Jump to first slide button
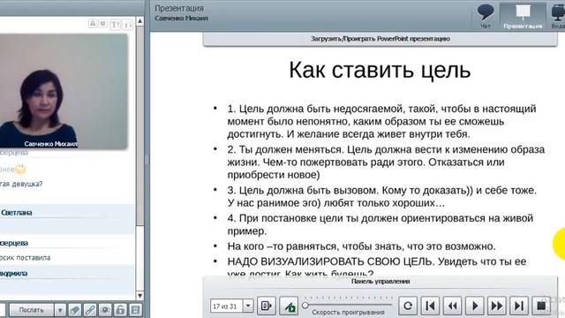The height and width of the screenshot is (318, 565). [430, 306]
